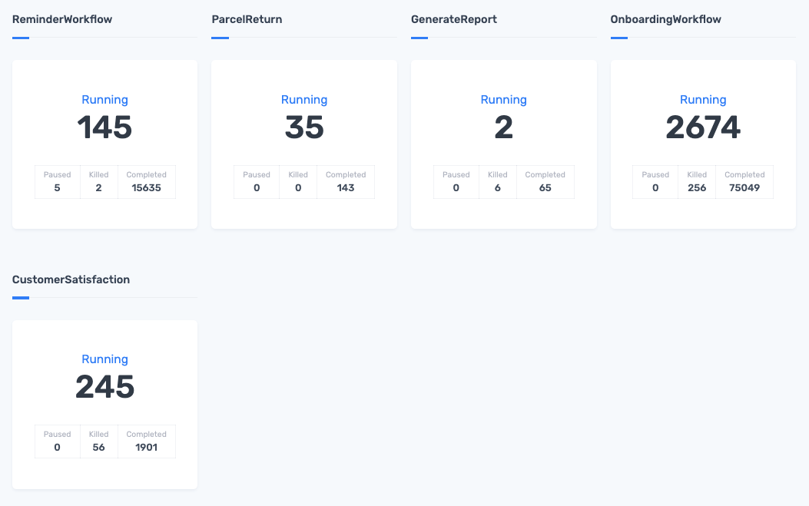This screenshot has width=809, height=506.
Task: Select the Killed label in GenerateReport card
Action: click(x=497, y=175)
